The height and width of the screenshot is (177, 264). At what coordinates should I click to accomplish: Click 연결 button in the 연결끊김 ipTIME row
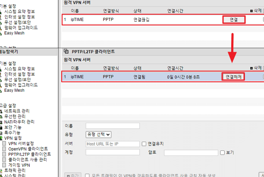[234, 20]
